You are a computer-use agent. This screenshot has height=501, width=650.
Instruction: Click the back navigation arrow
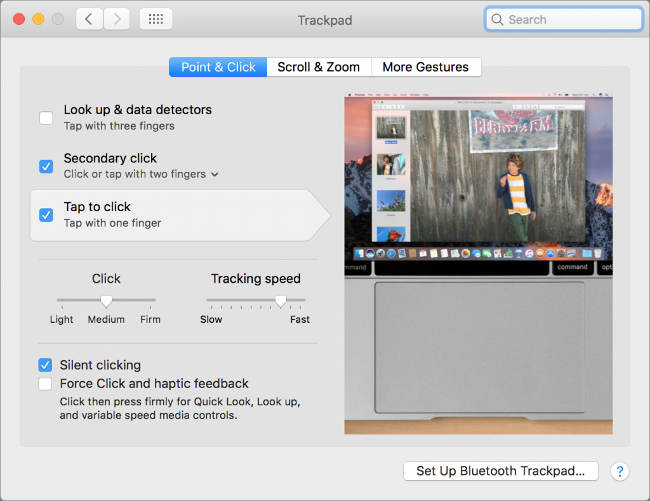click(89, 18)
